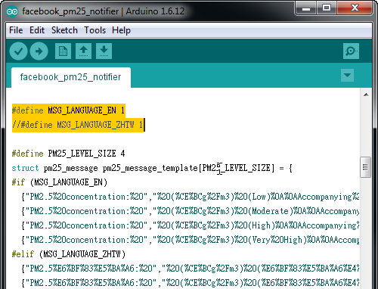Click the scrollbar up arrow
This screenshot has height=289, width=378.
coord(366,95)
